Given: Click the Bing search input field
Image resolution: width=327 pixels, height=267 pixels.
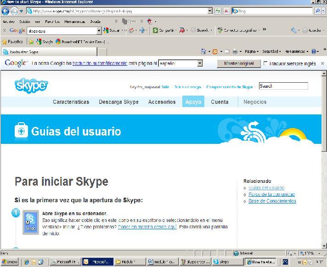Looking at the screenshot, I should point(272,11).
